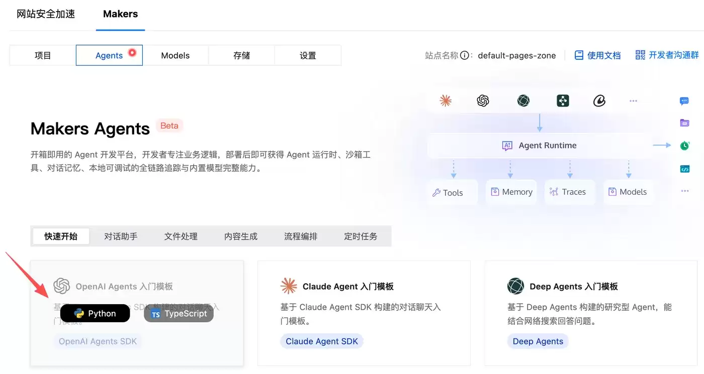The width and height of the screenshot is (704, 374).
Task: Click the Traces nodes icon
Action: click(x=554, y=192)
